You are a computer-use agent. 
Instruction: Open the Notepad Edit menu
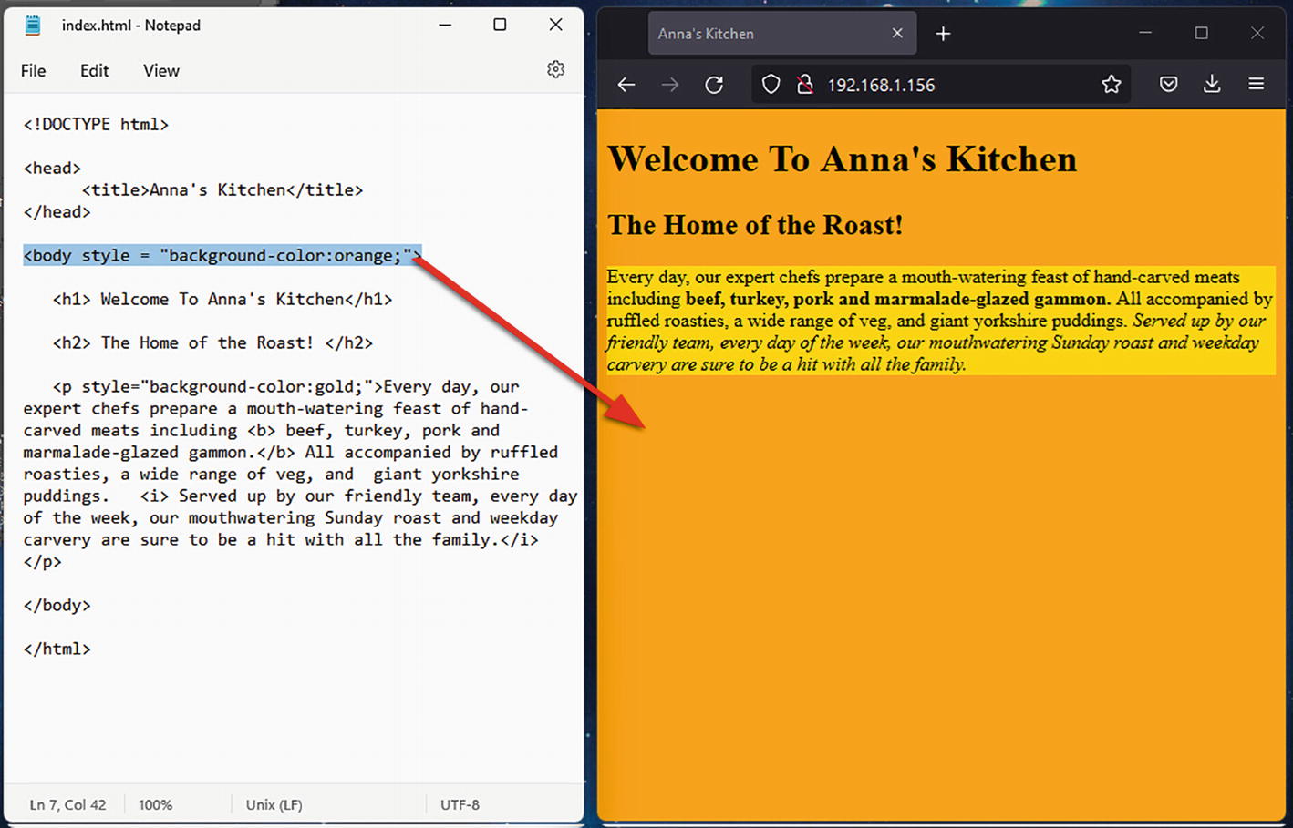(94, 71)
